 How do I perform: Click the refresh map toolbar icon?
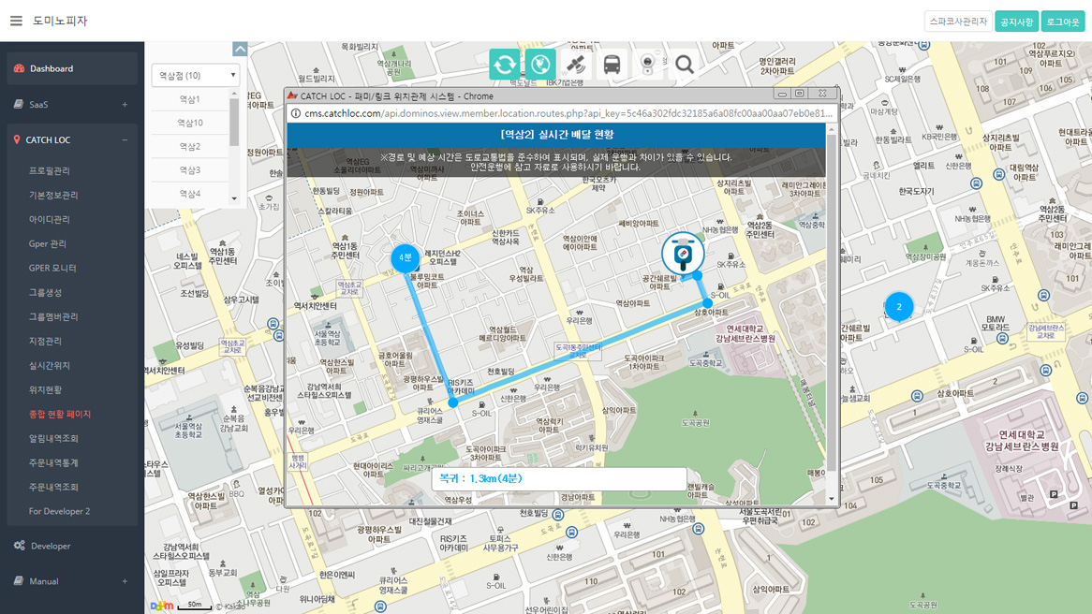(504, 65)
